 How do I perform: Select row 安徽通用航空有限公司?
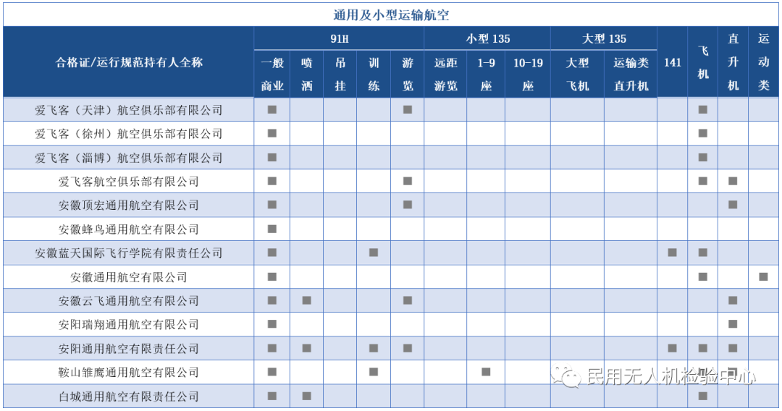391,276
